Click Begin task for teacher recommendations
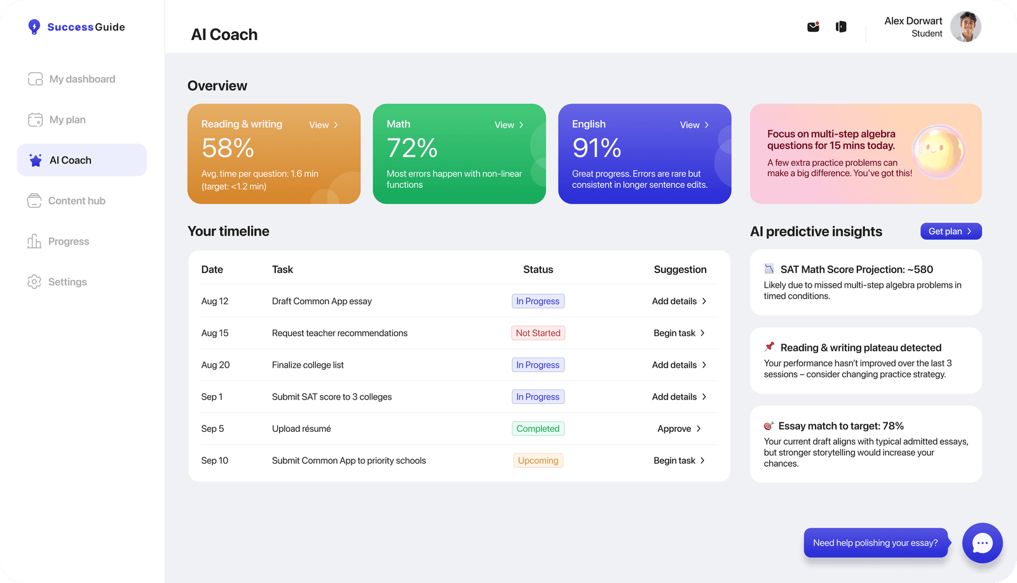 coord(679,333)
